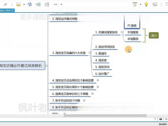Image resolution: width=168 pixels, height=126 pixels.
Task: Select the central topic 淘宝店铺运作模式深度解析
Action: tap(22, 66)
